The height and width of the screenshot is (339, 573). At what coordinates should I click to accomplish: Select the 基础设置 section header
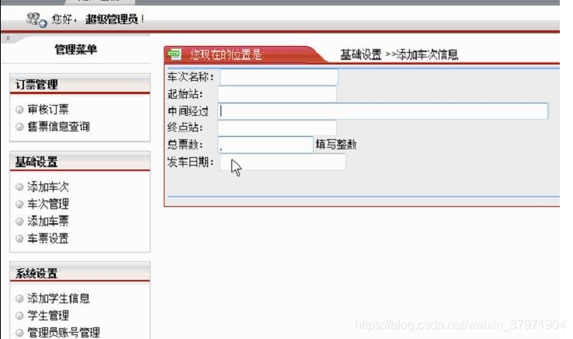(x=80, y=162)
